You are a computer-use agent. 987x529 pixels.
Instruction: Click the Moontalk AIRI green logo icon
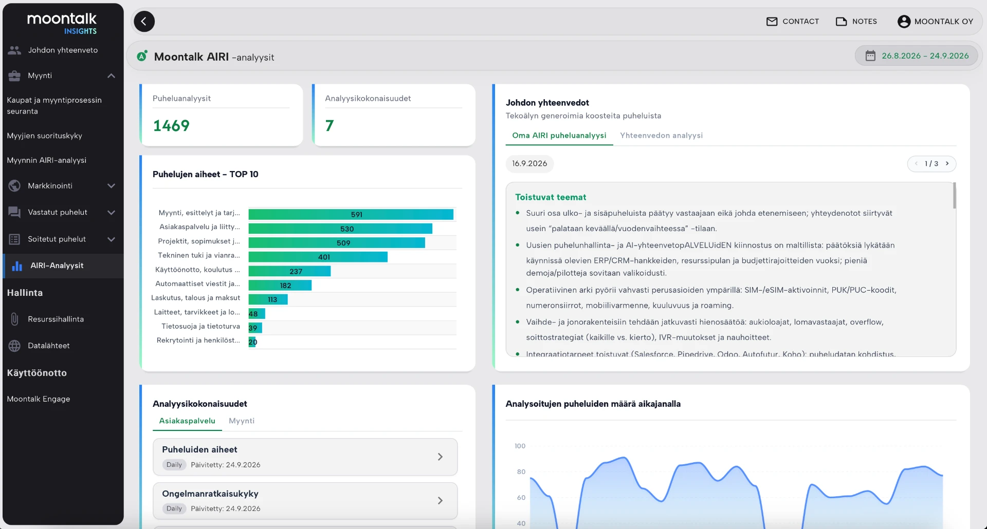(142, 56)
